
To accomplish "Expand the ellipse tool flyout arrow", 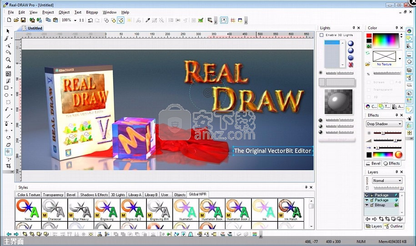I will pyautogui.click(x=12, y=95).
